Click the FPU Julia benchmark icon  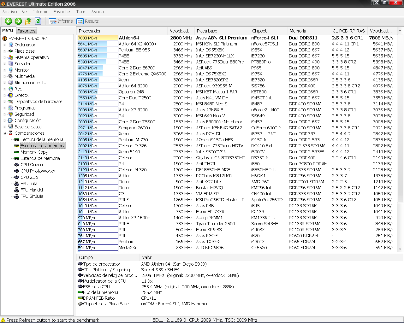(17, 184)
